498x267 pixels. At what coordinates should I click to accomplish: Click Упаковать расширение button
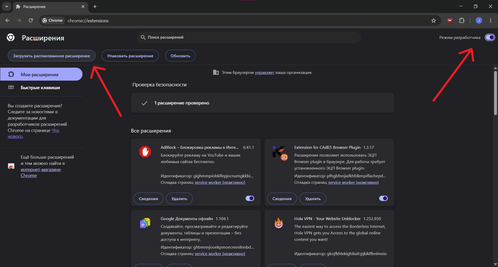click(x=130, y=56)
